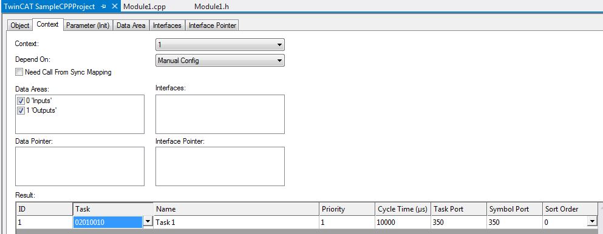Click the Cycle Time cell 10000

(403, 222)
